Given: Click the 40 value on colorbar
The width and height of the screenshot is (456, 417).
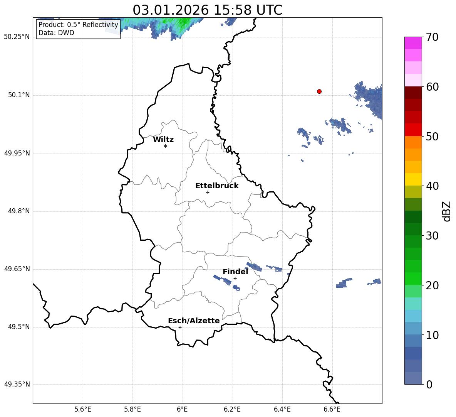Looking at the screenshot, I should pyautogui.click(x=432, y=186).
